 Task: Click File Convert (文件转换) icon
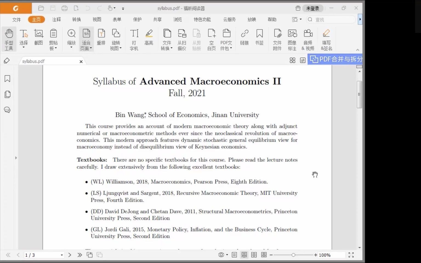click(x=167, y=39)
